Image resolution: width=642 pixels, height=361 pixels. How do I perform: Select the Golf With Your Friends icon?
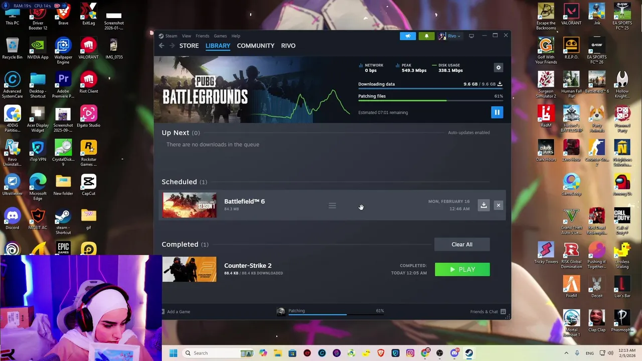(x=546, y=51)
